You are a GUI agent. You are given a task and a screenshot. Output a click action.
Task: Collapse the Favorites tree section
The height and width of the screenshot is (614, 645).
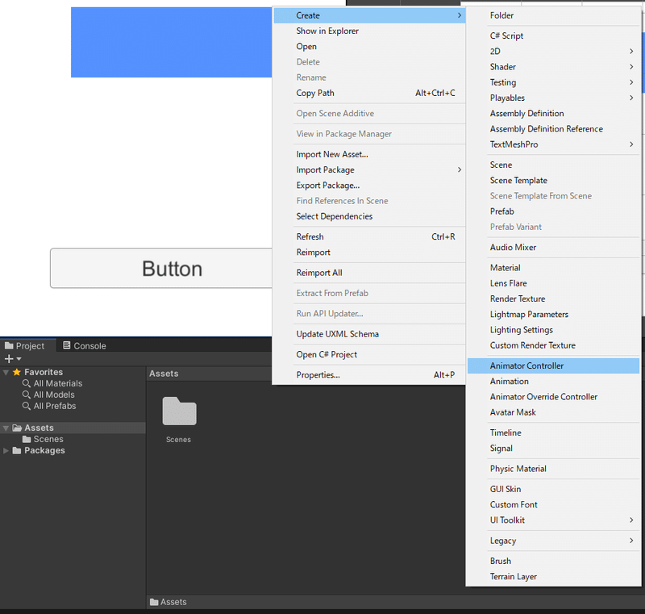(x=6, y=373)
